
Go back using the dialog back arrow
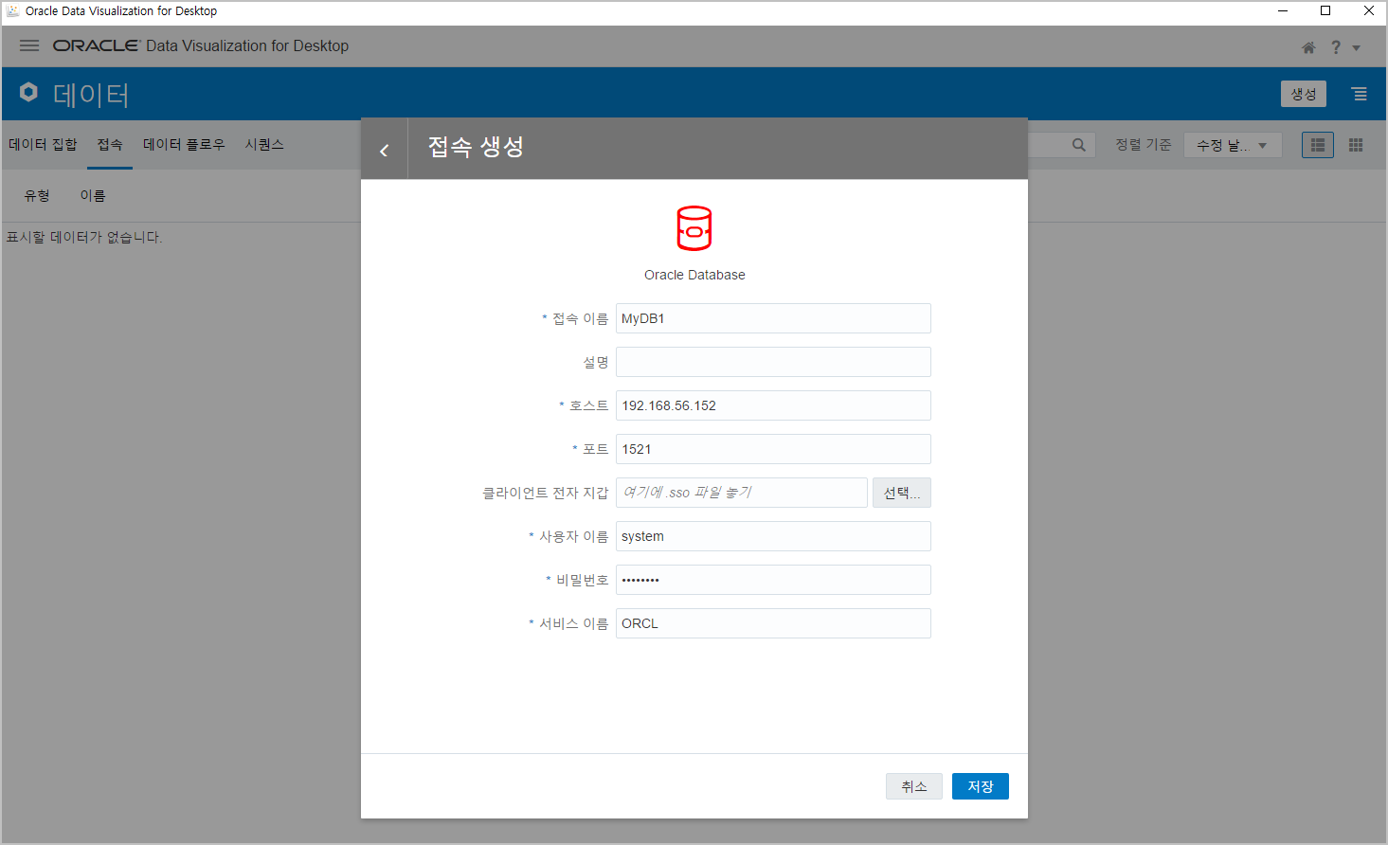pyautogui.click(x=384, y=150)
